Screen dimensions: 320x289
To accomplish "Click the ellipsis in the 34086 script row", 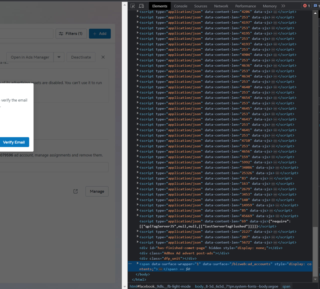I will tap(277, 168).
